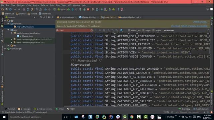This screenshot has height=120, width=214.
Task: Click the Copy toolbar icon
Action: 28,9
